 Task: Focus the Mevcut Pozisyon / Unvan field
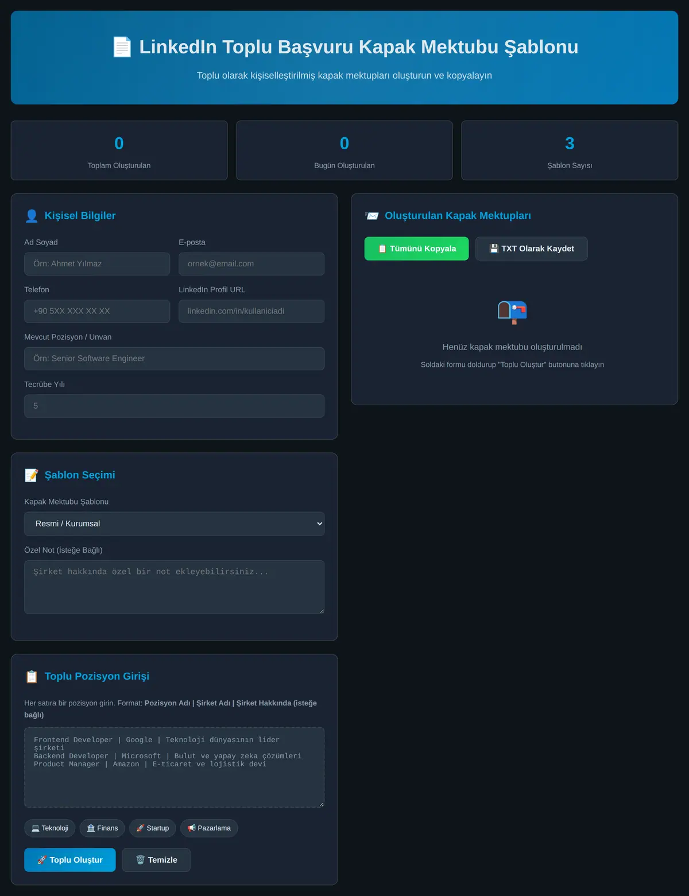[174, 359]
